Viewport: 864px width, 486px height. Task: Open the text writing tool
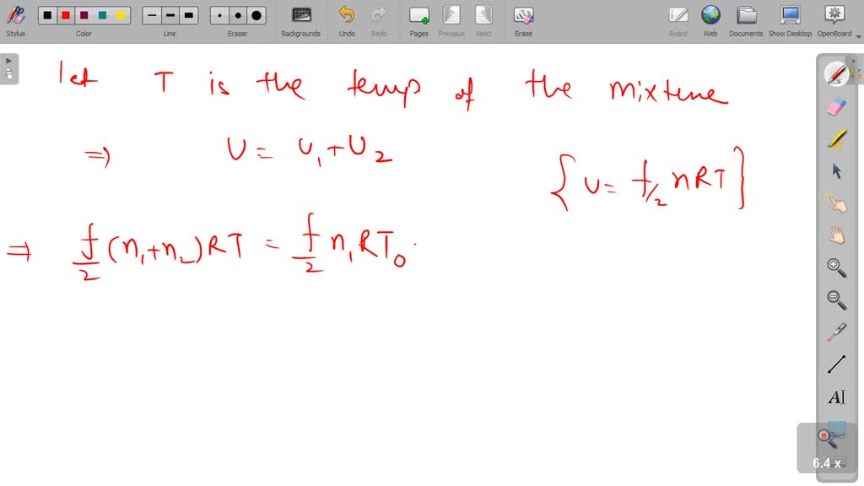tap(835, 397)
